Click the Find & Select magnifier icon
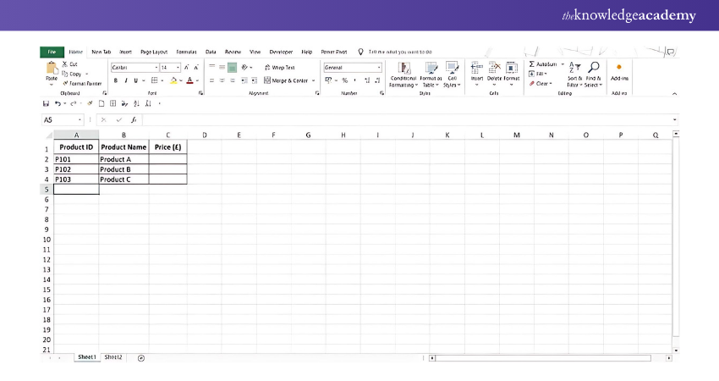The image size is (719, 381). [593, 69]
